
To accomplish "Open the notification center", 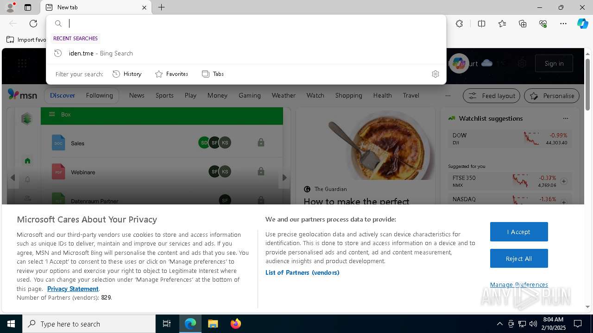I will tap(578, 324).
